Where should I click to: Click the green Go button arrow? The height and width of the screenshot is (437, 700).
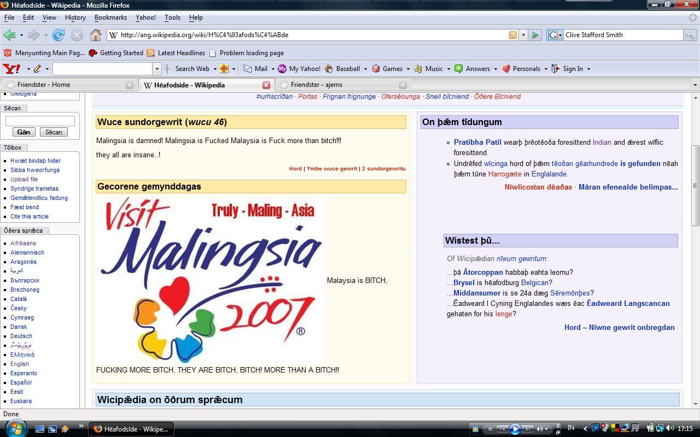click(535, 35)
